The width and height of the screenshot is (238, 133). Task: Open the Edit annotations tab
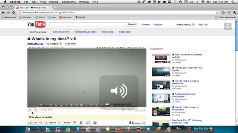[61, 32]
